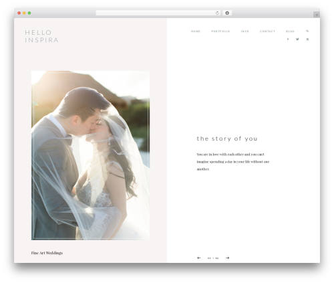Click the circular browser icon beside address bar
The image size is (334, 283).
pyautogui.click(x=227, y=13)
